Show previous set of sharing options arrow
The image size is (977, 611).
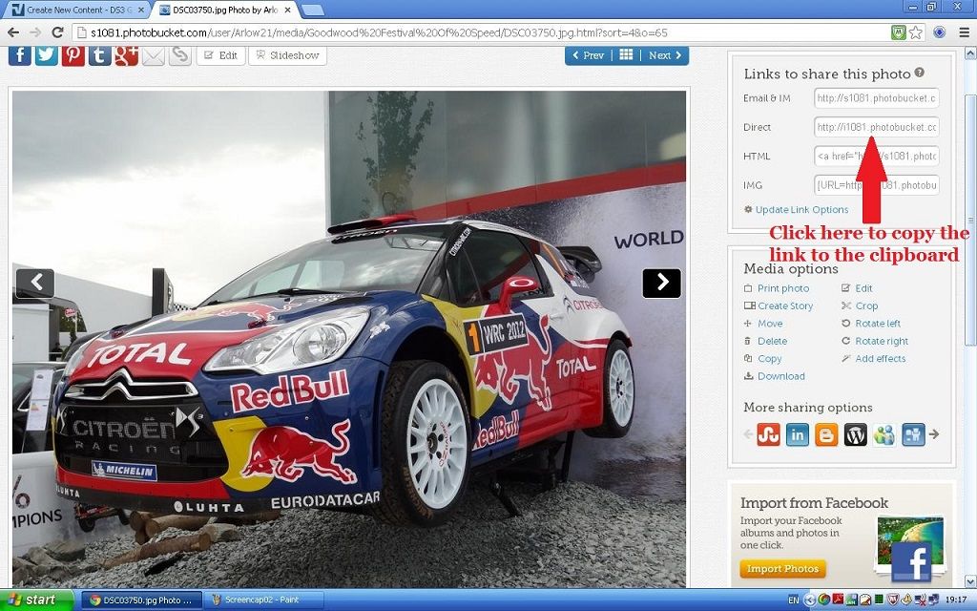click(x=748, y=434)
